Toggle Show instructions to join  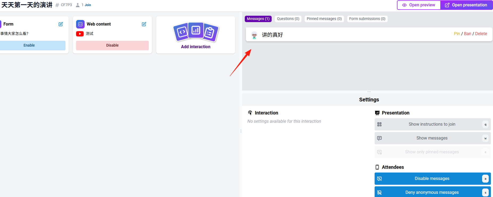click(x=433, y=124)
